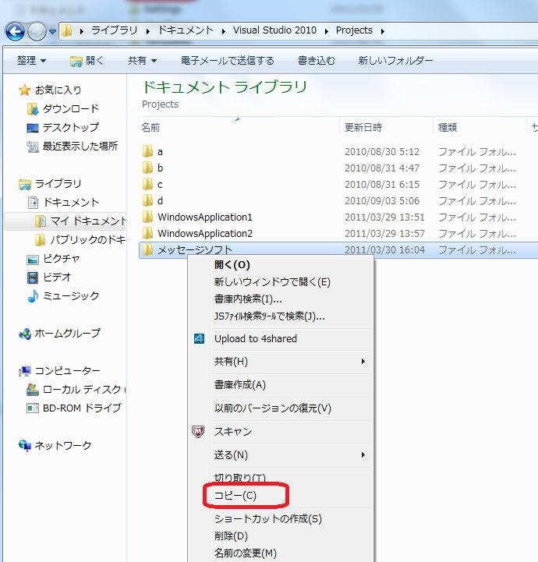Click the folder icon in the address bar
This screenshot has height=562, width=538.
(x=66, y=31)
